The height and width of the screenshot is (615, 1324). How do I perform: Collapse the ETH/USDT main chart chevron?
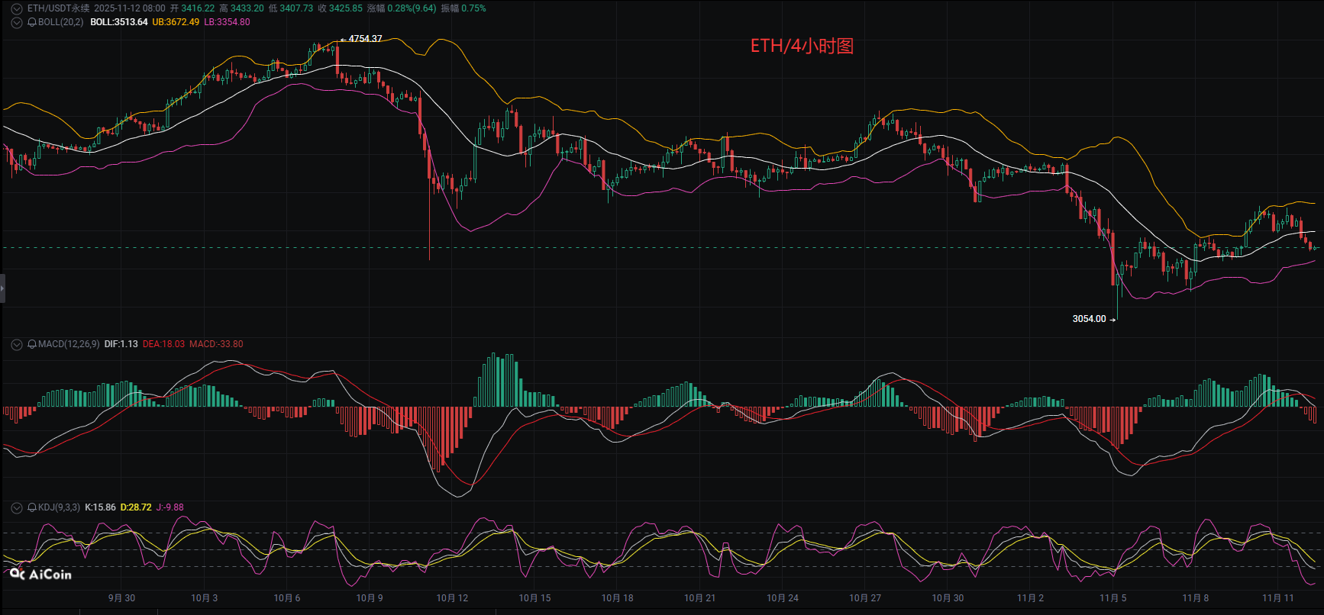pos(16,8)
